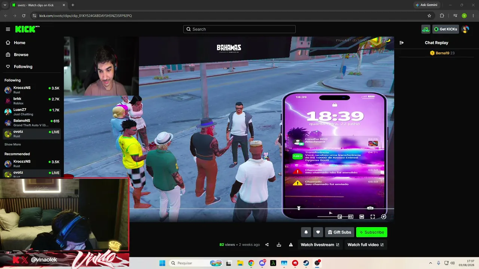
Task: Open the Kick drops/leaderboard green icon
Action: pos(425,29)
